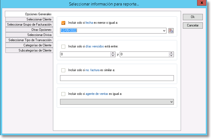Click the no. factura link text

pos(93,70)
